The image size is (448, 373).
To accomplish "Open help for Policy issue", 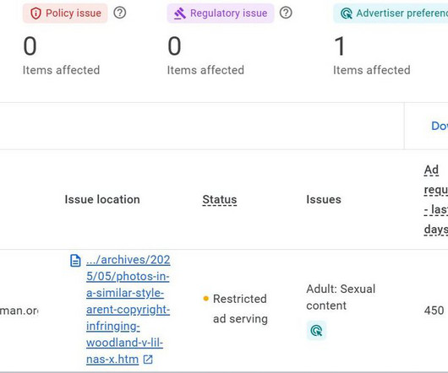I will pyautogui.click(x=120, y=13).
